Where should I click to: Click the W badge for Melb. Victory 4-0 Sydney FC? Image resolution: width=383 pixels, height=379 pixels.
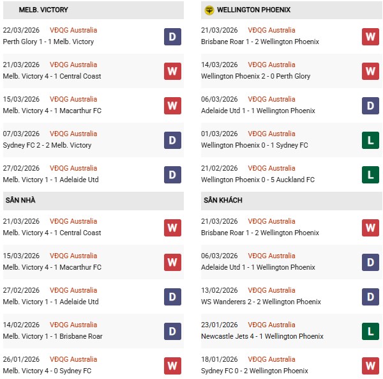pyautogui.click(x=172, y=366)
